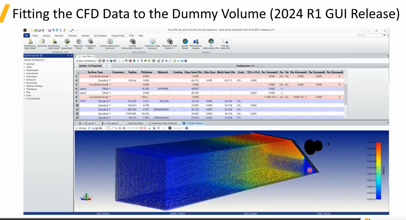Open the Part Designer ribbon tab
This screenshot has width=406, height=220.
pos(100,36)
